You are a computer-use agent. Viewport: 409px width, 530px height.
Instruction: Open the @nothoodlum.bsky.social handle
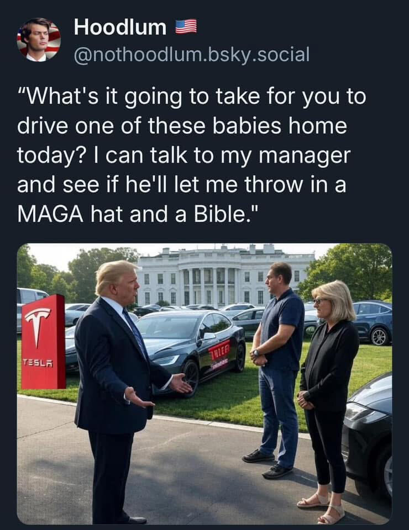coord(191,55)
